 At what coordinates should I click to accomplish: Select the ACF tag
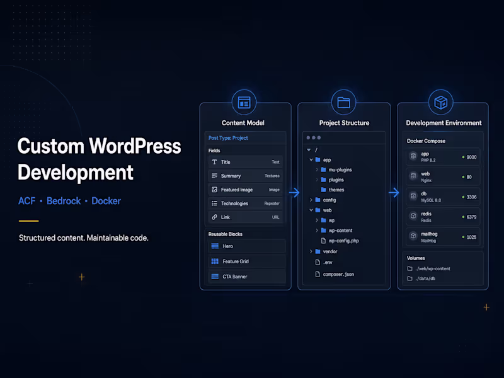(x=26, y=201)
